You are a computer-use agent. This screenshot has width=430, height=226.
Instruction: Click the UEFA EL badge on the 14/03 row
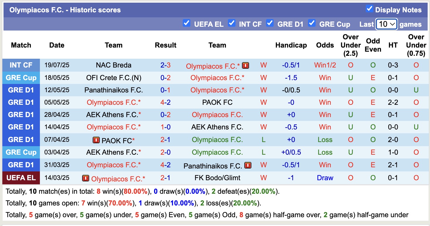tap(21, 178)
